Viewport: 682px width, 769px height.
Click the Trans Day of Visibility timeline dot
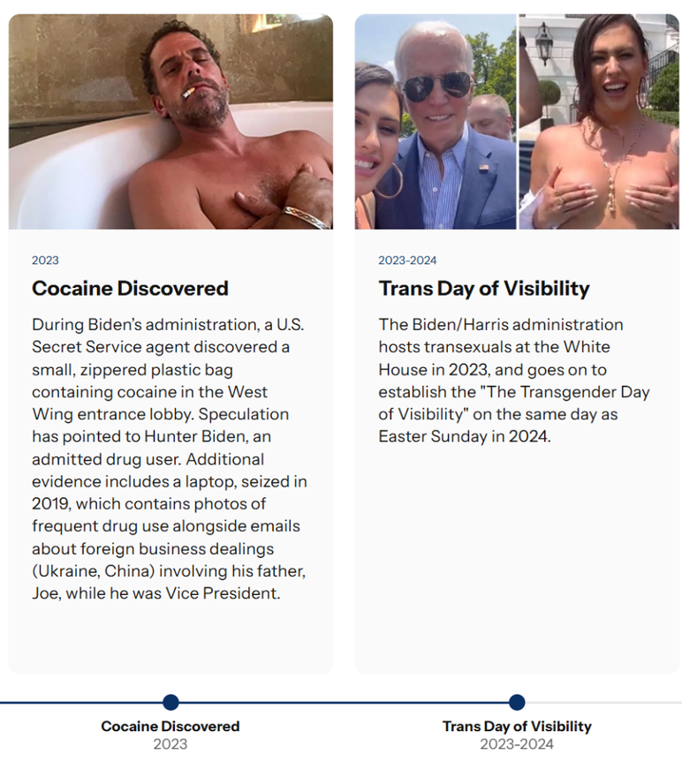pyautogui.click(x=516, y=703)
